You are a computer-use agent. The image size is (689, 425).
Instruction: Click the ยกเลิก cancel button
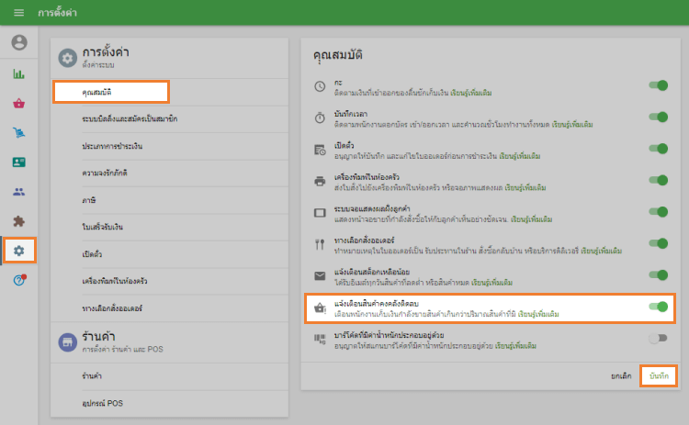(623, 376)
